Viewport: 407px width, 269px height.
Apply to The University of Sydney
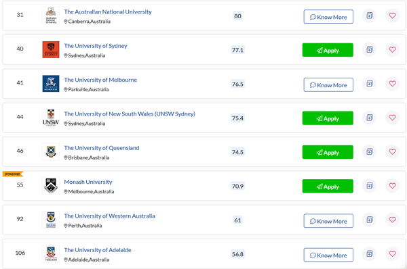click(x=328, y=50)
